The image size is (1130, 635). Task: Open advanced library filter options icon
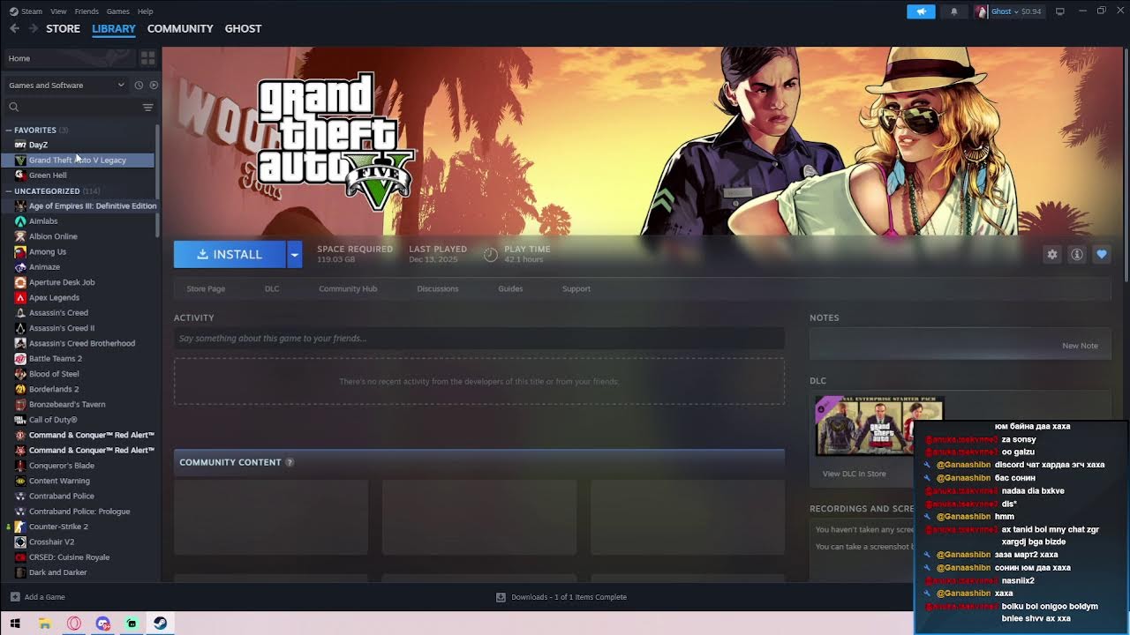pos(147,107)
